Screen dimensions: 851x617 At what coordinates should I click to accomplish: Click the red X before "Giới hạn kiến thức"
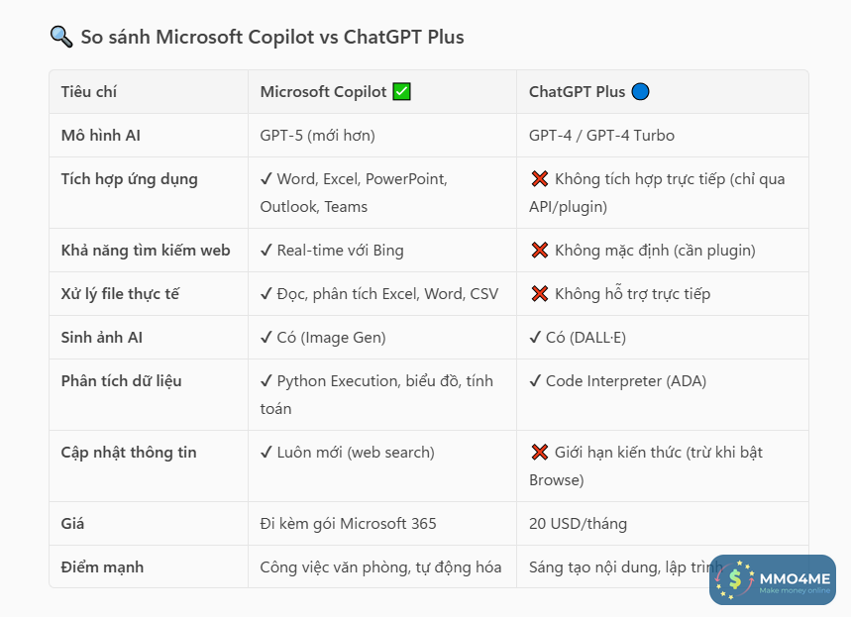tap(540, 453)
